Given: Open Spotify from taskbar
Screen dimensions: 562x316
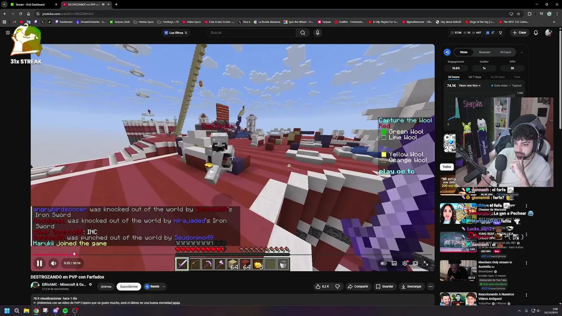Looking at the screenshot, I should click(65, 311).
